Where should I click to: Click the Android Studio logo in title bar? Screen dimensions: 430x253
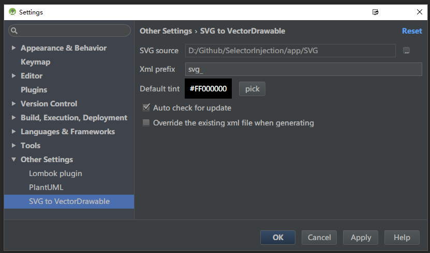(12, 12)
